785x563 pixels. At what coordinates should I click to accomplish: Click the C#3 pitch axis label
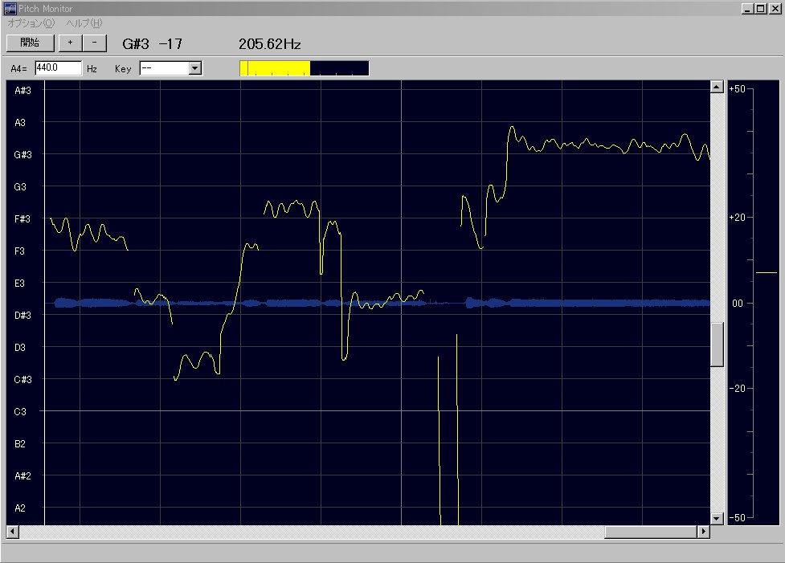(22, 379)
